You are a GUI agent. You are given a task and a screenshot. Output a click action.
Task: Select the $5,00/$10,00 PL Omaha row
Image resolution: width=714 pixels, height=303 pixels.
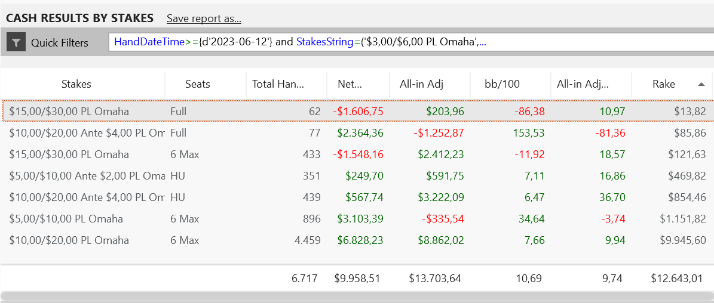point(357,219)
